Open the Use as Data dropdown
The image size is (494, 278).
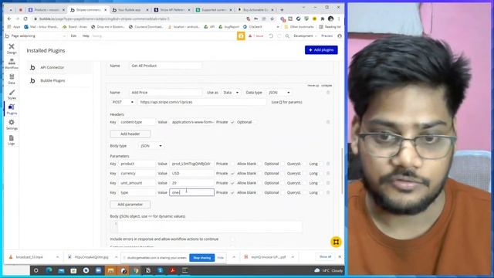tap(231, 93)
